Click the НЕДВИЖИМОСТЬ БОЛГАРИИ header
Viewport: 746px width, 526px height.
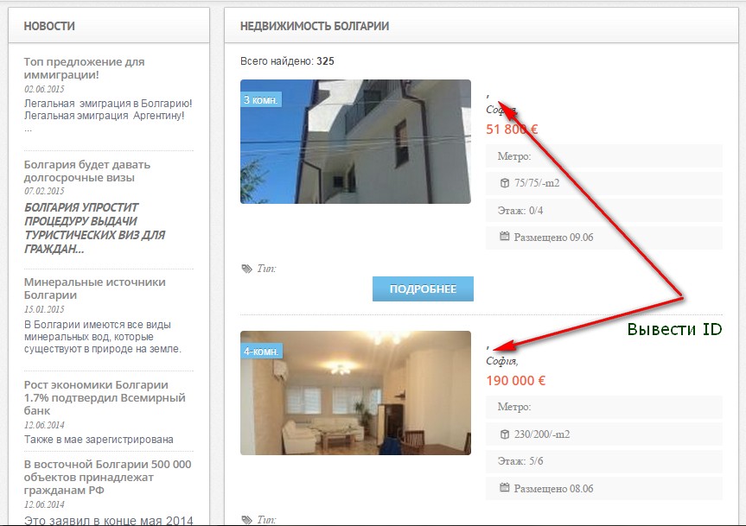481,26
